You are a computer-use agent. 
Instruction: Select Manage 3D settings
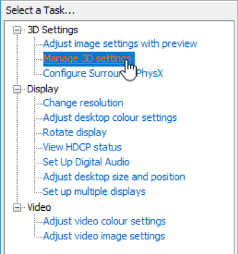click(89, 59)
